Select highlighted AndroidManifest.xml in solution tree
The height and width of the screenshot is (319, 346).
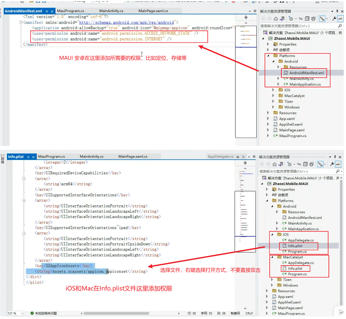[307, 73]
